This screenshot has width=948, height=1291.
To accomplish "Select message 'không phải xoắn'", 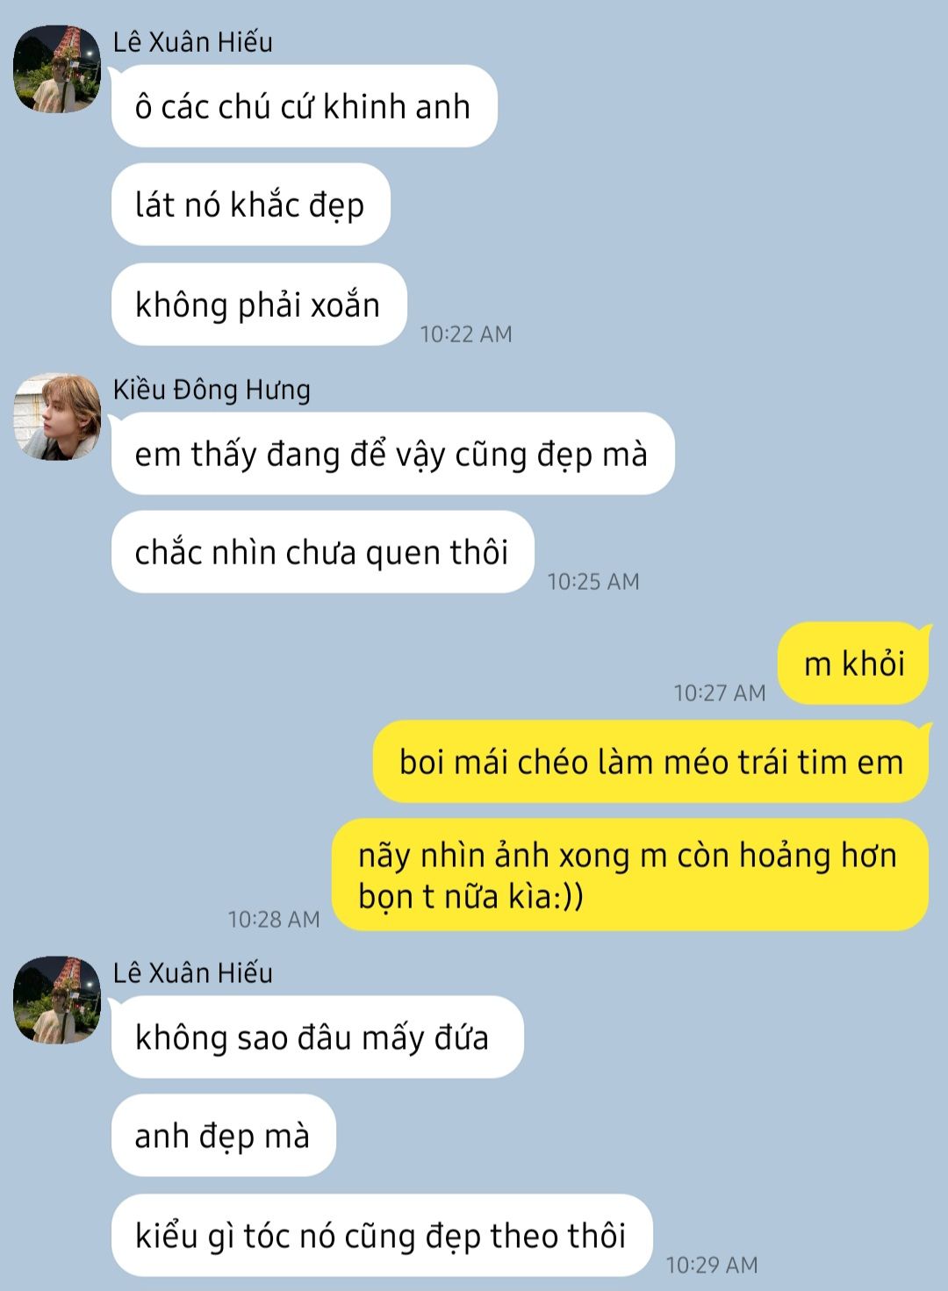I will click(259, 305).
